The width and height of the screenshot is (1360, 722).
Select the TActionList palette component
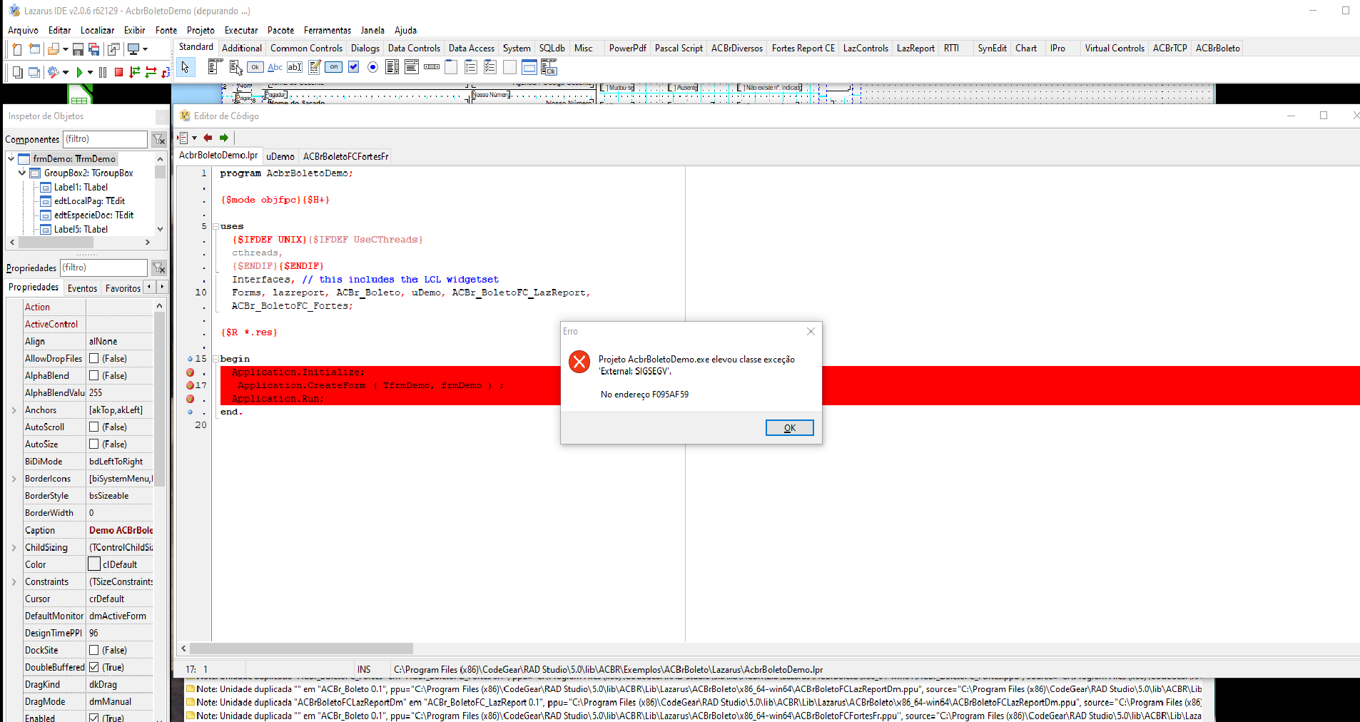(x=549, y=67)
